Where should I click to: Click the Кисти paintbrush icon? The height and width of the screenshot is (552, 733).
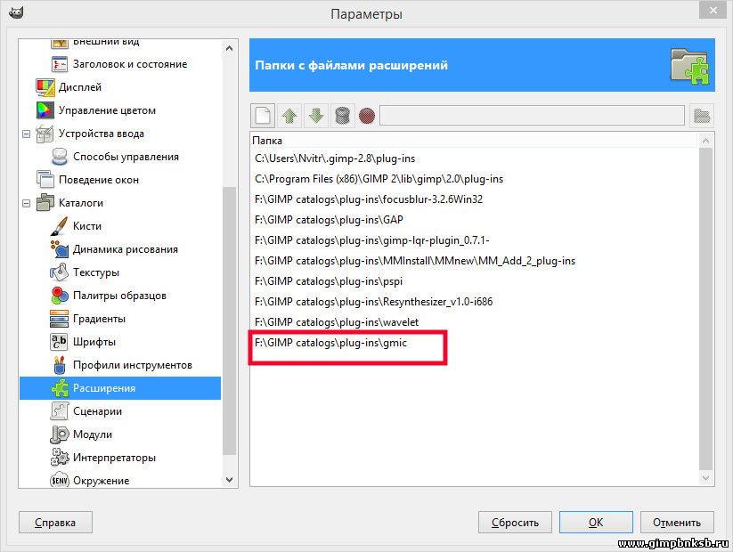[x=60, y=226]
